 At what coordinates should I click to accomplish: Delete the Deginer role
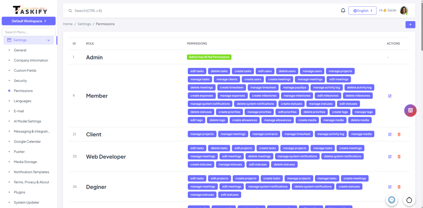(x=399, y=187)
